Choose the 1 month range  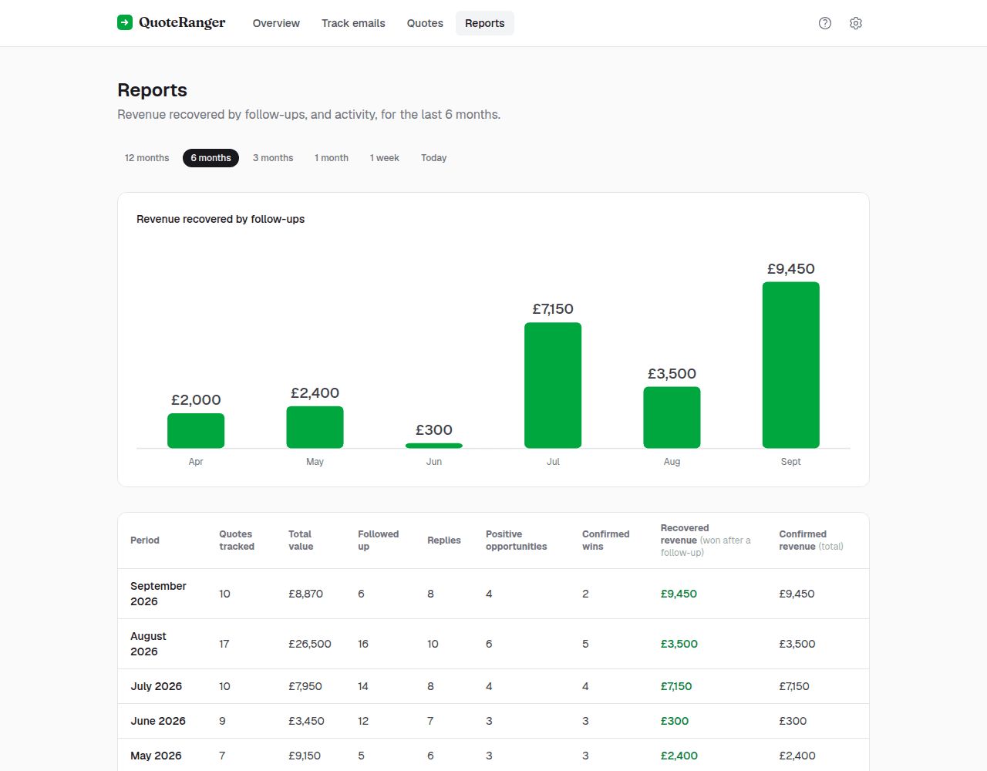332,158
